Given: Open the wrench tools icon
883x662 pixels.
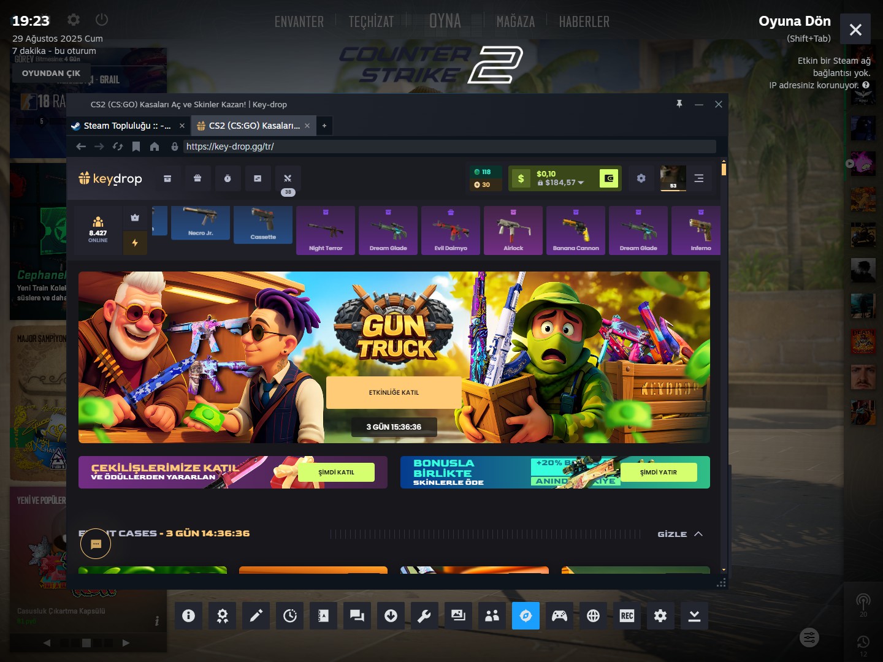Looking at the screenshot, I should coord(424,615).
